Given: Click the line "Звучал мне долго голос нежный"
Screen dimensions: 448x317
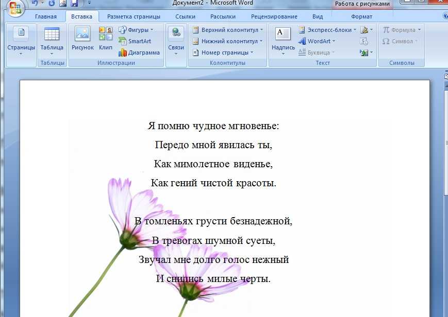Looking at the screenshot, I should (214, 259).
